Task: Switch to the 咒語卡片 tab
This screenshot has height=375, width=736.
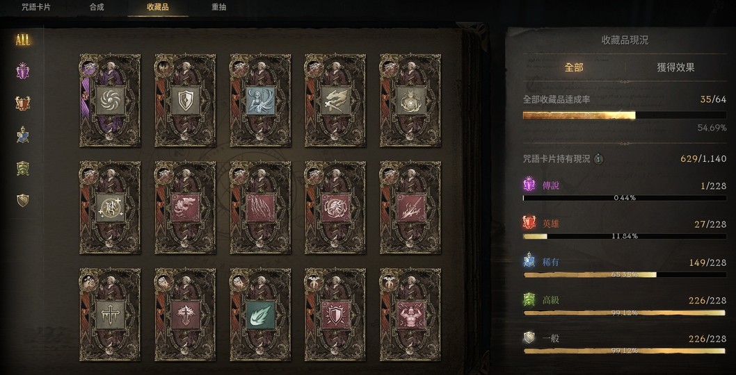Action: 36,8
